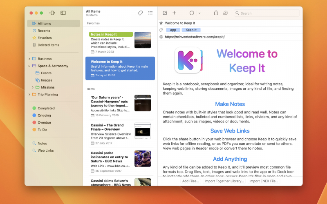The height and width of the screenshot is (204, 327).
Task: Select the Trip Planning folder
Action: pos(47,94)
